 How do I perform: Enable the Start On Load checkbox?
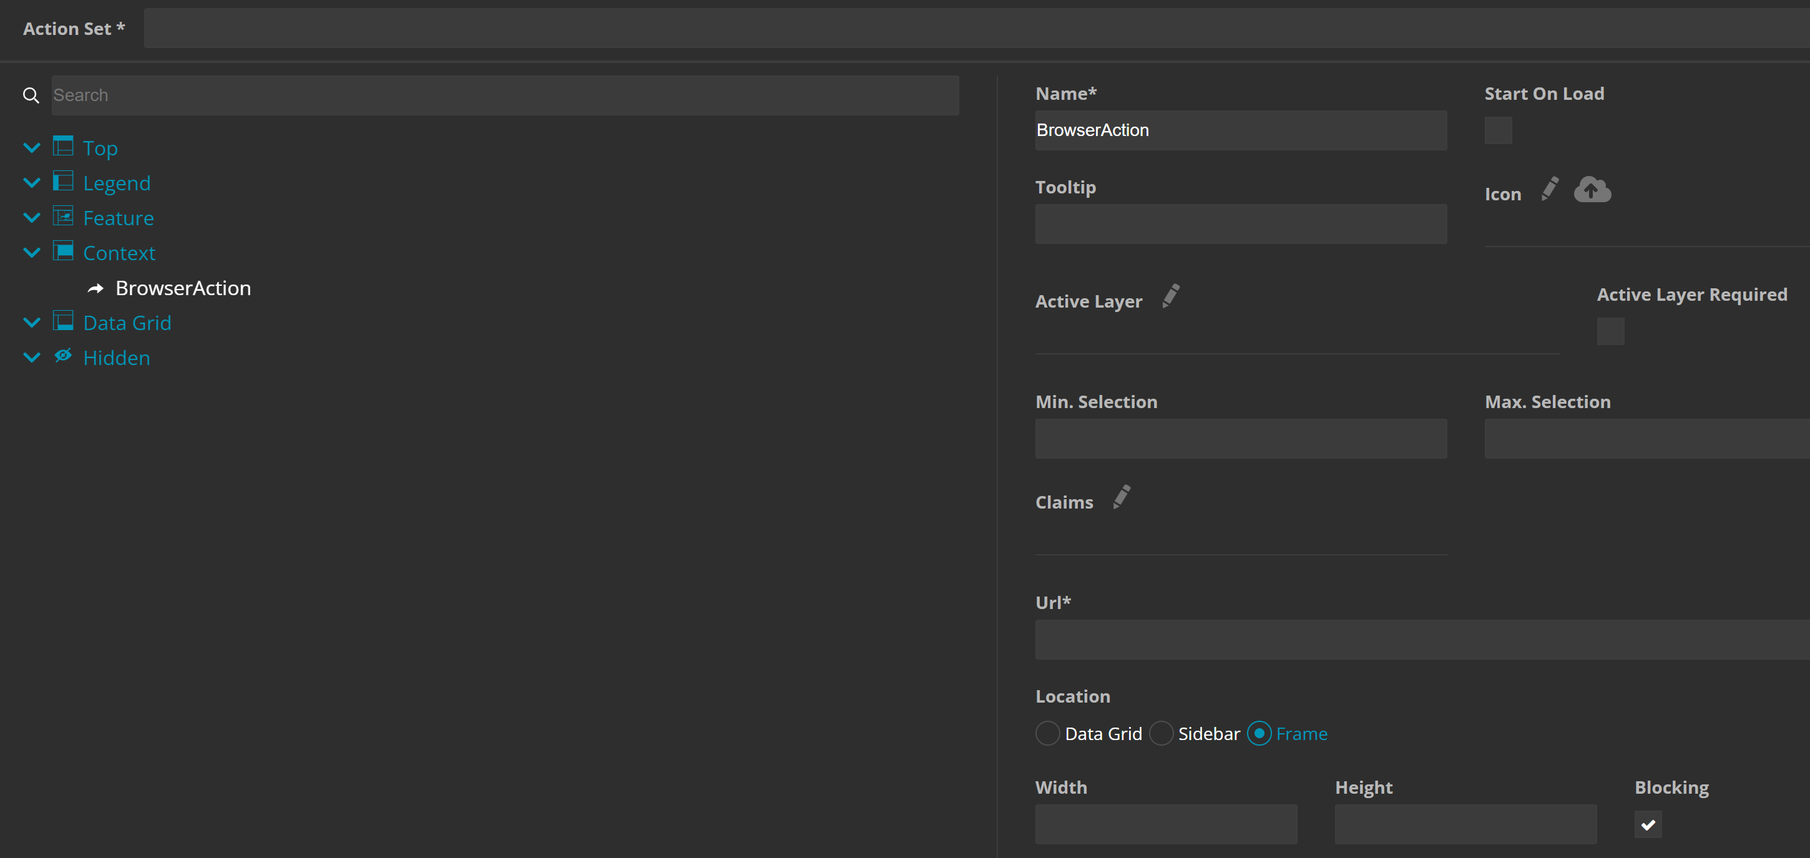(1497, 130)
